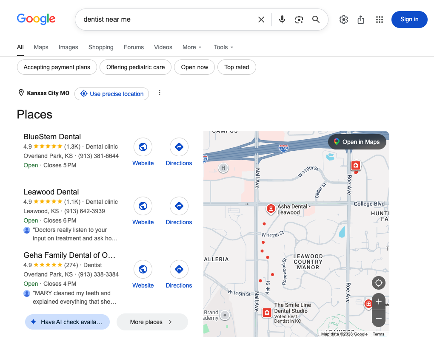Click the Sign in button
Viewport: 434px width, 344px height.
pos(409,20)
